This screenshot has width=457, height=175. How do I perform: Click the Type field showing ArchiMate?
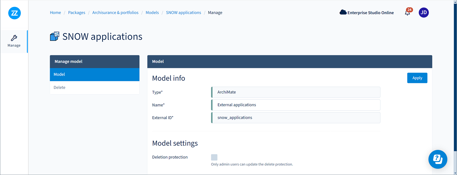click(x=296, y=92)
